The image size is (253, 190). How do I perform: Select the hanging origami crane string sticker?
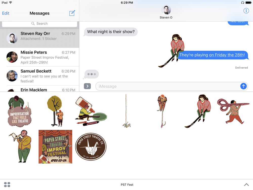pyautogui.click(x=126, y=111)
